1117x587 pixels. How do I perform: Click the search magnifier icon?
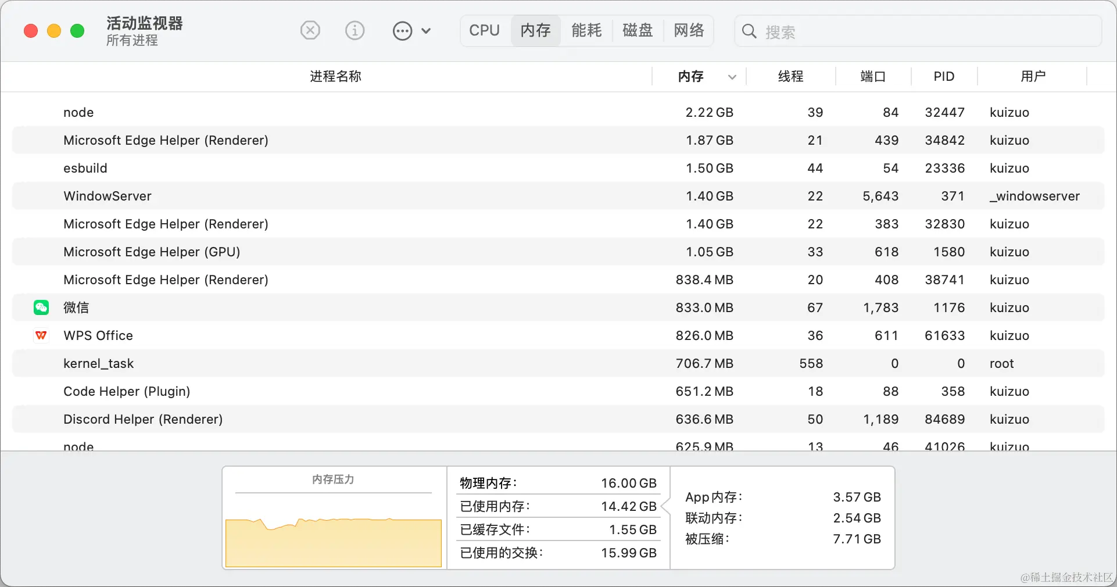[749, 31]
